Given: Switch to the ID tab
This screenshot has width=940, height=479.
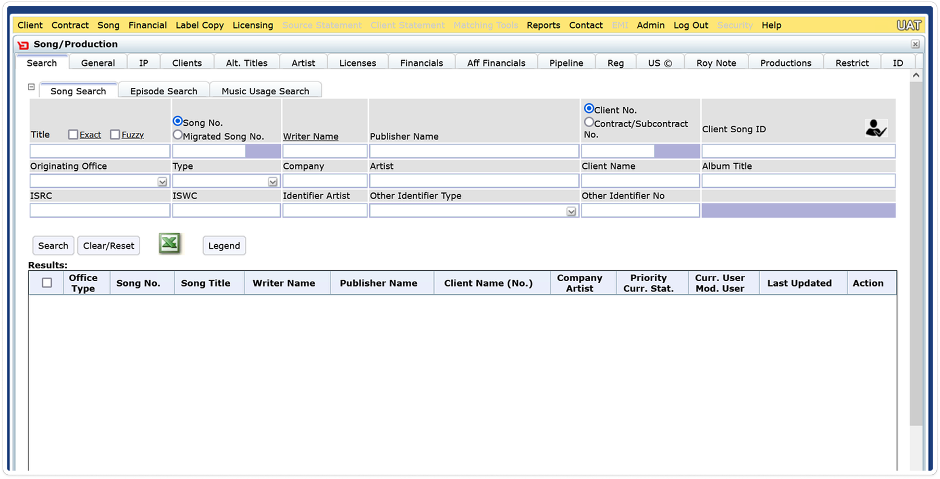Looking at the screenshot, I should pyautogui.click(x=898, y=62).
